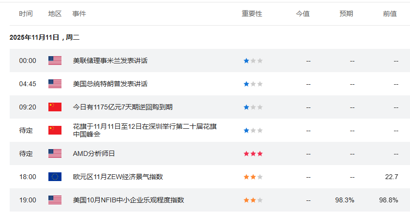Screen dimensions: 410x213
Task: Click time 18:00
Action: click(28, 177)
